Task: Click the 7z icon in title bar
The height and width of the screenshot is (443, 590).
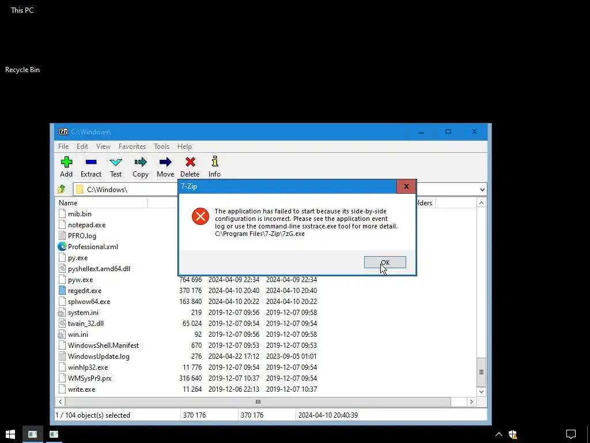Action: [63, 132]
